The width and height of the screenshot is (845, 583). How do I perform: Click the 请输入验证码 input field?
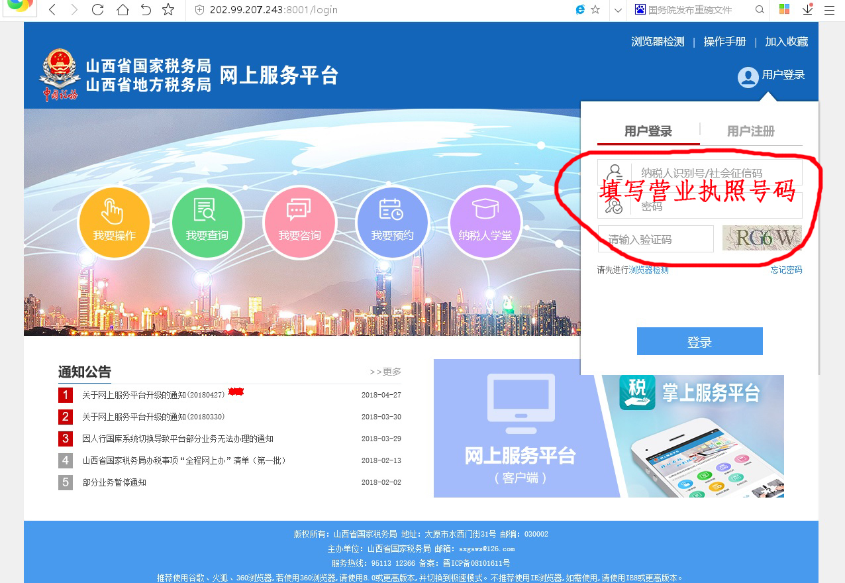655,239
